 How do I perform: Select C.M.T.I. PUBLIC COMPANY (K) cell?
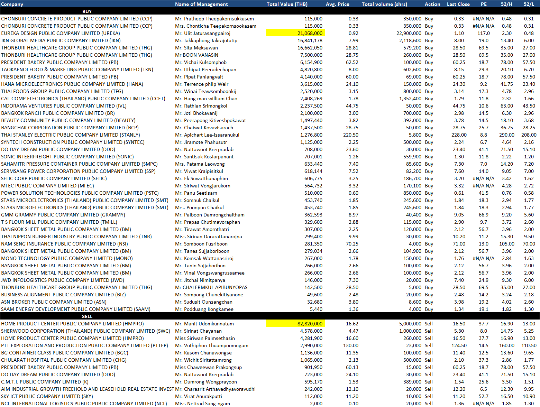(x=45, y=382)
